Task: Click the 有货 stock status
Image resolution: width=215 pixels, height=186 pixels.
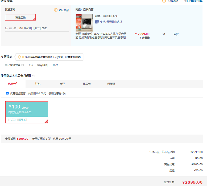Action: pyautogui.click(x=176, y=34)
